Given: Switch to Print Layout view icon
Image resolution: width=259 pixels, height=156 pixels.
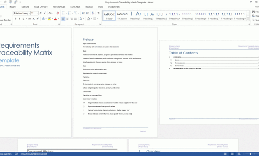Looking at the screenshot, I should [x=232, y=154].
